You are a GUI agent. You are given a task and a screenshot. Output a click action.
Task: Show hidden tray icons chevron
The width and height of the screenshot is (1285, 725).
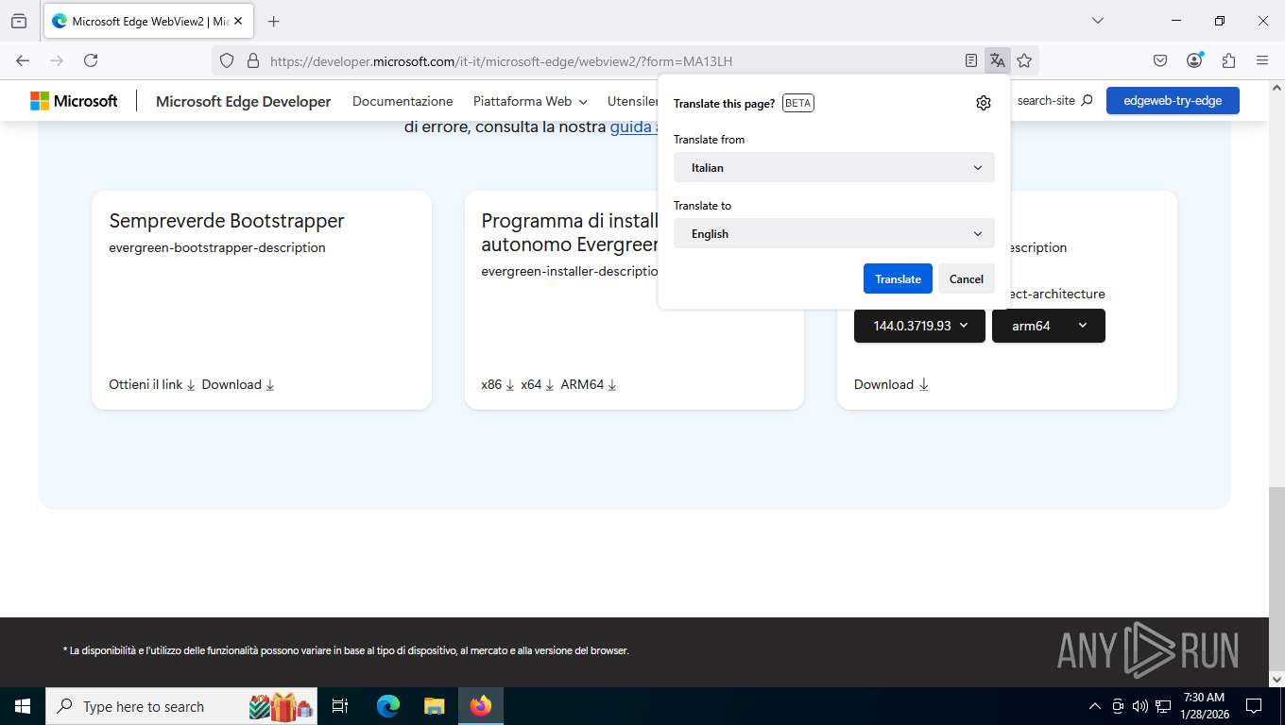pos(1095,706)
